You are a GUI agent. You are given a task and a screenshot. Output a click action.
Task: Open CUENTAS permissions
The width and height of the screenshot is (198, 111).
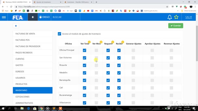pos(32,59)
